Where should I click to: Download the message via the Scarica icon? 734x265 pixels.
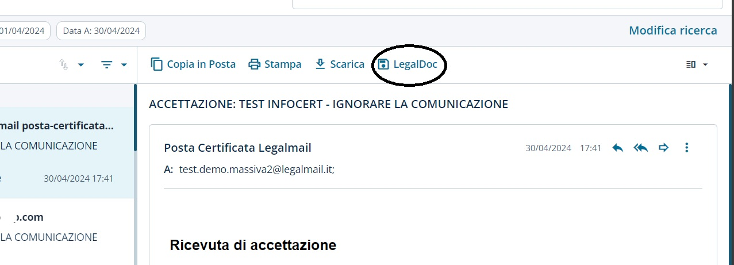click(320, 64)
